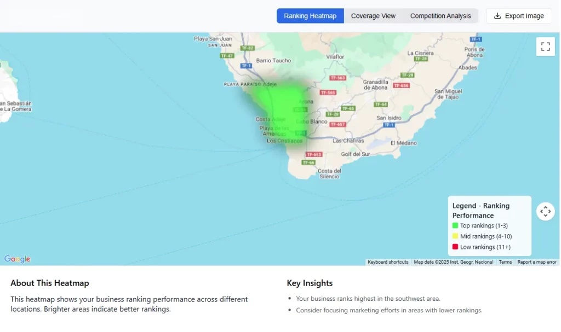This screenshot has width=561, height=332.
Task: Click the red Low rankings legend swatch
Action: (x=455, y=247)
